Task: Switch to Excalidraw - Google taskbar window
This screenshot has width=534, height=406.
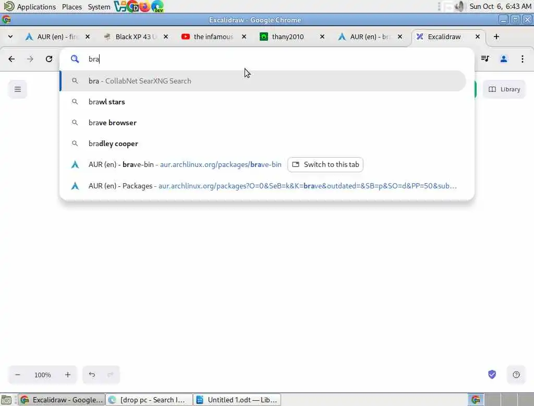Action: click(x=62, y=400)
